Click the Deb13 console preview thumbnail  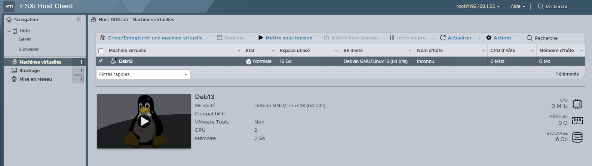(144, 121)
